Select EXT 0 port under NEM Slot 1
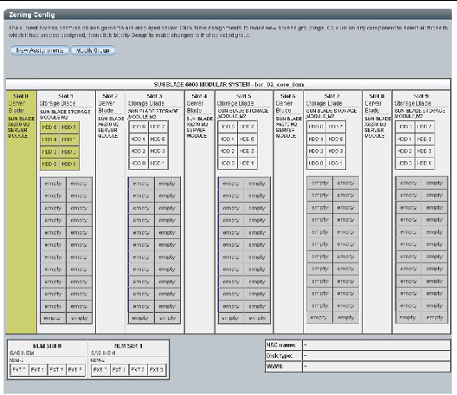Image resolution: width=457 pixels, height=395 pixels. point(100,370)
